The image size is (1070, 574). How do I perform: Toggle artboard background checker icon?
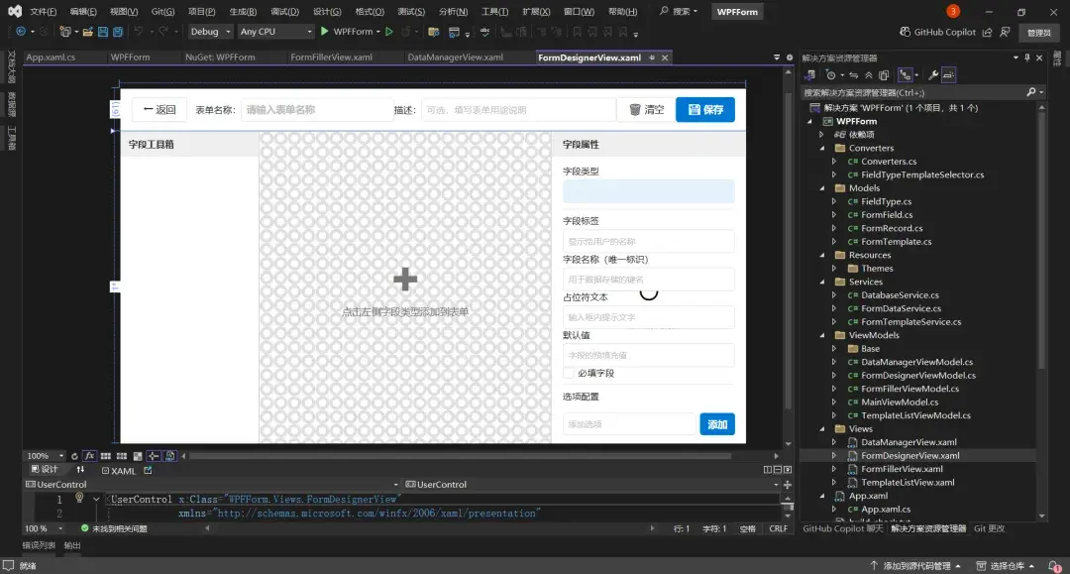tap(137, 456)
